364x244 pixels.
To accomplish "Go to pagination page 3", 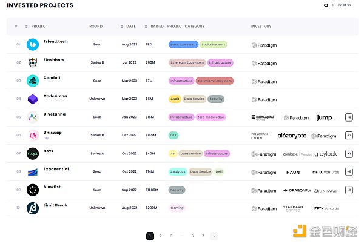I will [x=171, y=236].
